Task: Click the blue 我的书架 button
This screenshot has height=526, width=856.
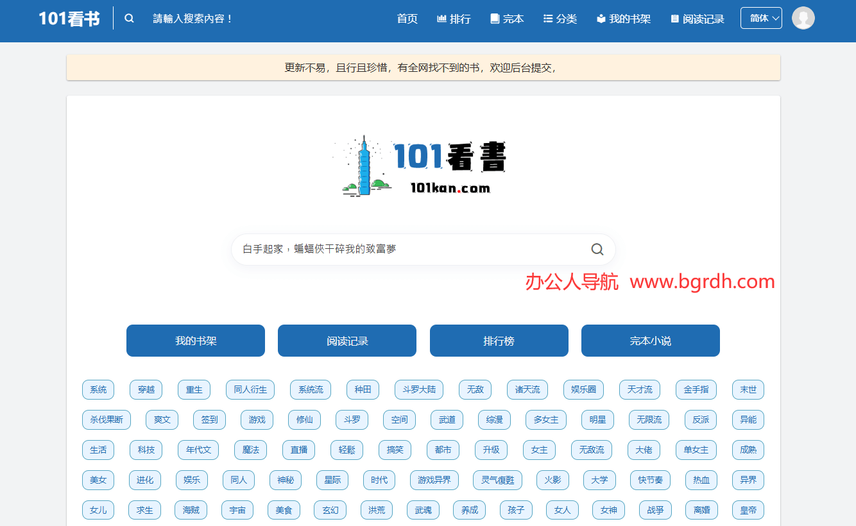Action: [x=196, y=341]
